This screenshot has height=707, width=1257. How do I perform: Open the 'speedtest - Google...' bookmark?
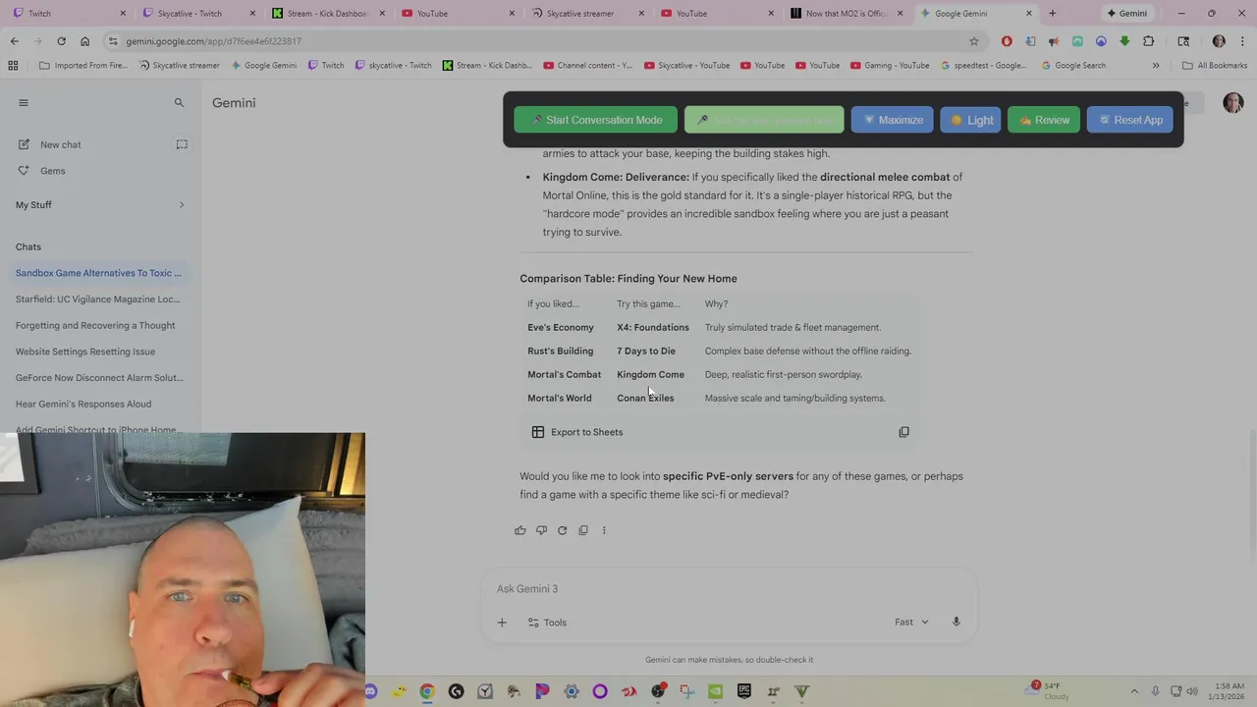click(x=983, y=66)
